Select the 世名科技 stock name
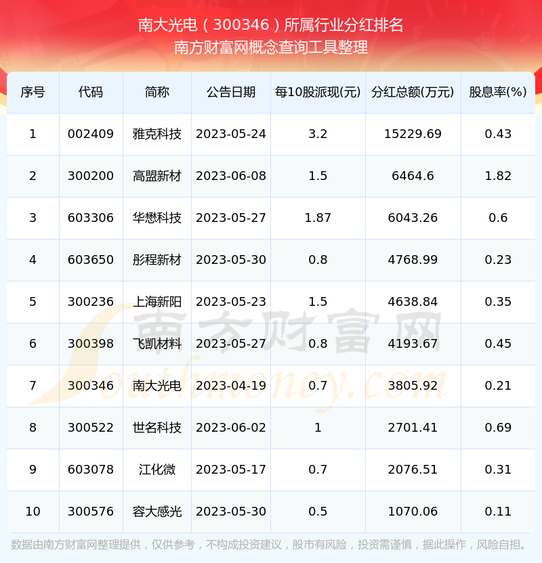 [x=157, y=428]
